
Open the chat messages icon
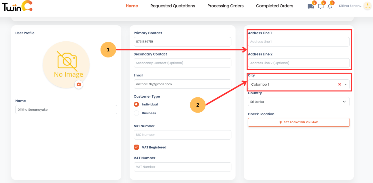[321, 6]
